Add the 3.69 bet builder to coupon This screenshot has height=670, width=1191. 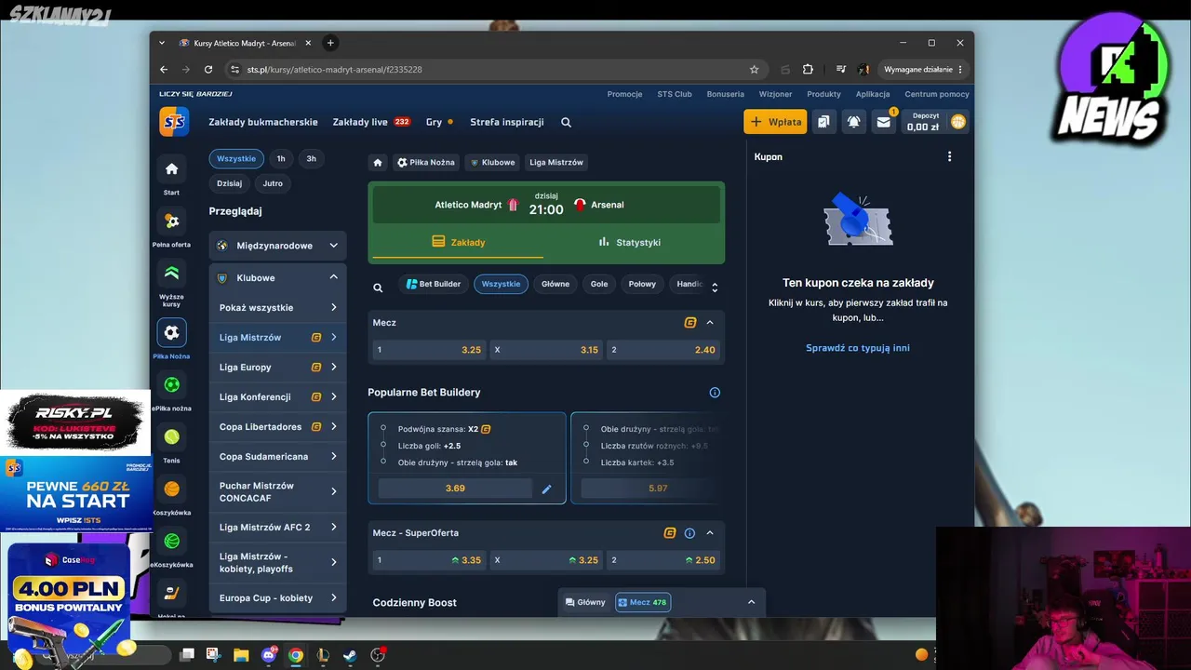pyautogui.click(x=455, y=489)
